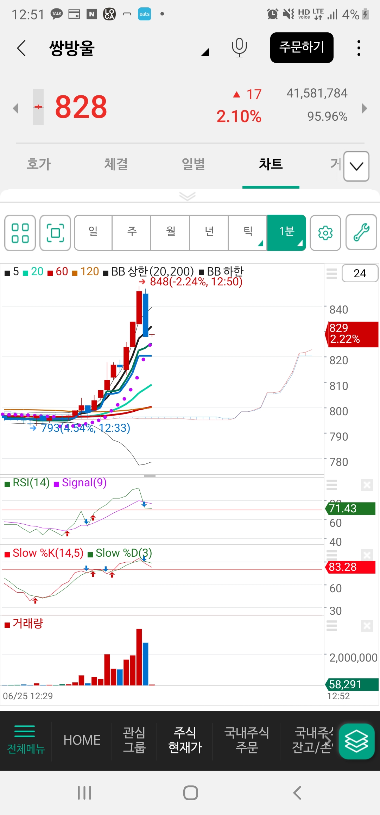Open 주식현재가 in bottom menu
The image size is (380, 815).
[x=185, y=740]
